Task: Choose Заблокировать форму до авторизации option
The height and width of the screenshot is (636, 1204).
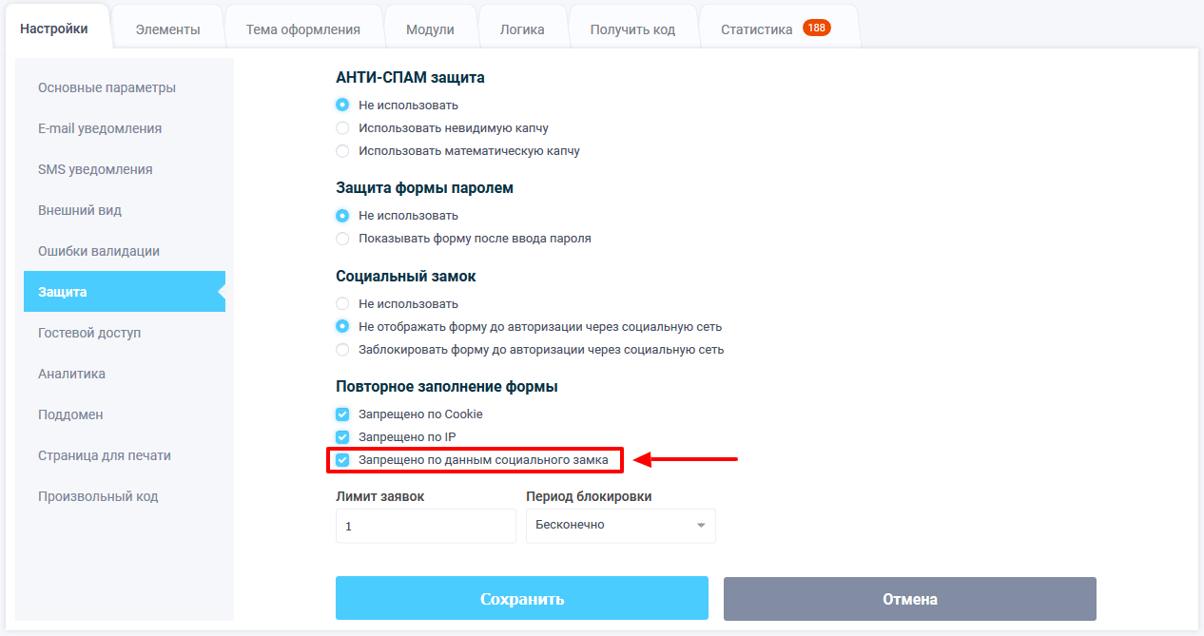Action: click(x=342, y=349)
